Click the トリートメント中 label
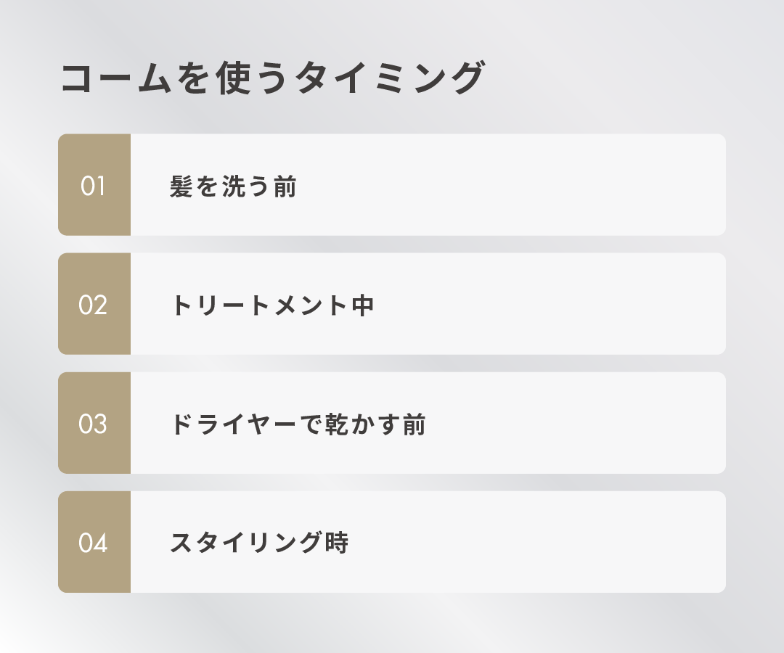 click(272, 305)
